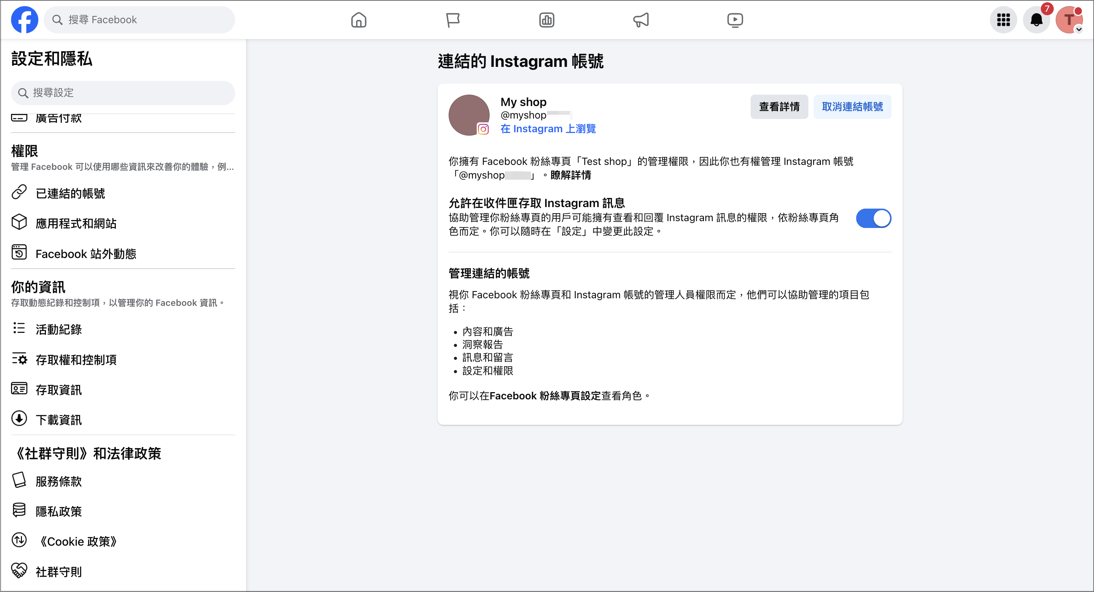Open the nine-dot apps menu grid
The width and height of the screenshot is (1094, 592).
1003,19
